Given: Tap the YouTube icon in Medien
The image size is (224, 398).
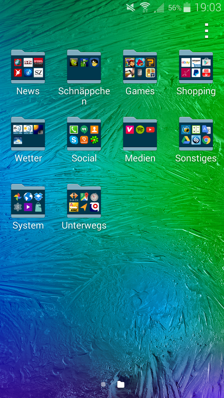Looking at the screenshot, I should 150,130.
